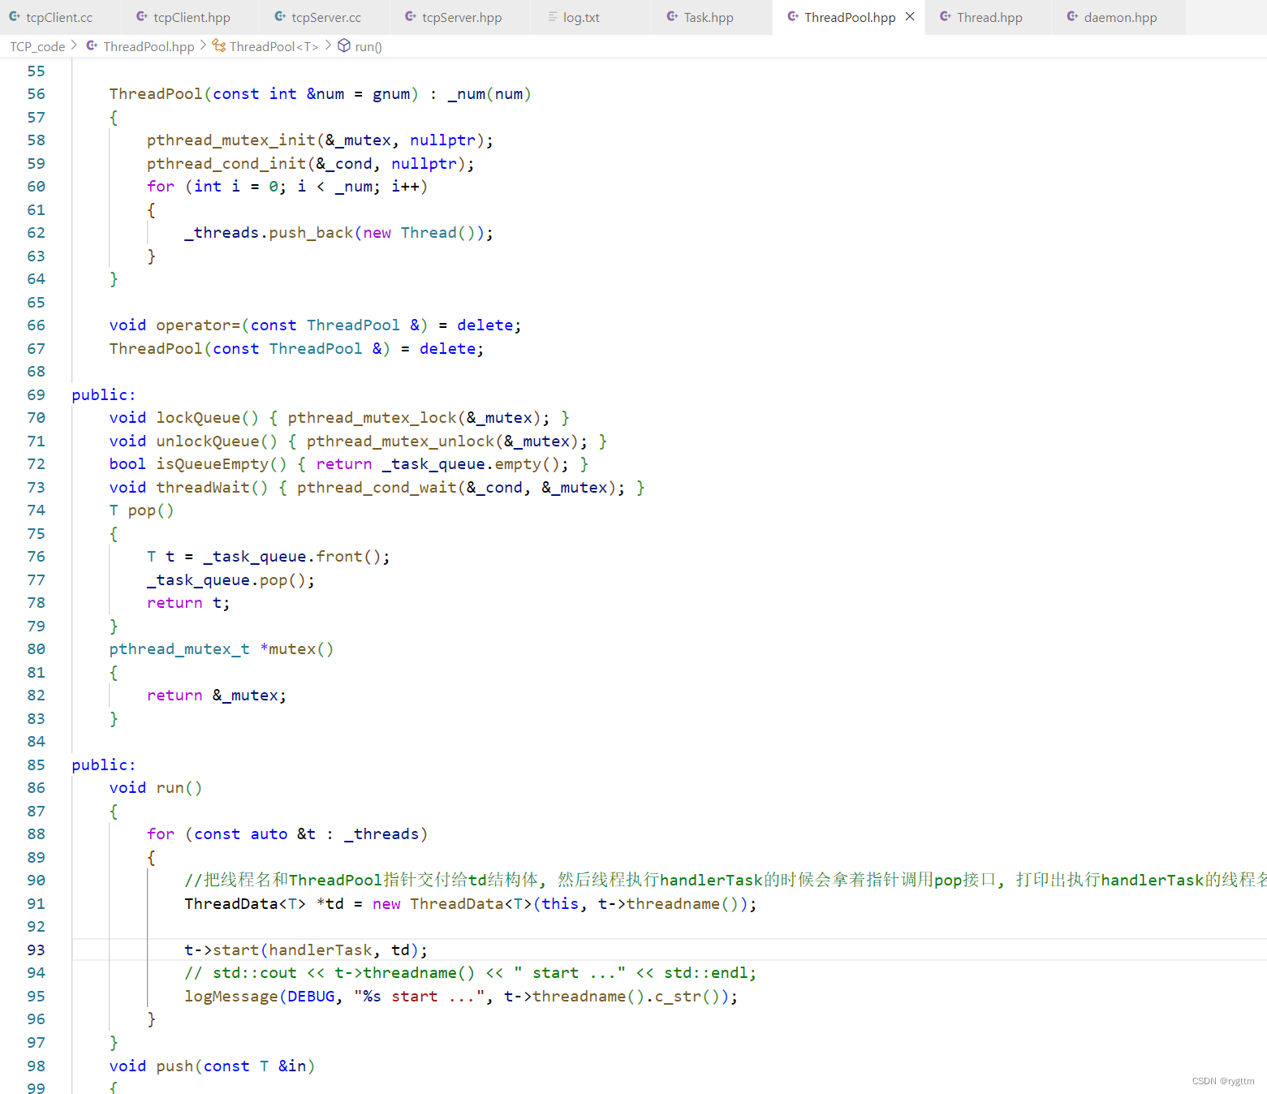Click the ThreadPool constructor signature line
The image size is (1267, 1094).
click(x=320, y=94)
